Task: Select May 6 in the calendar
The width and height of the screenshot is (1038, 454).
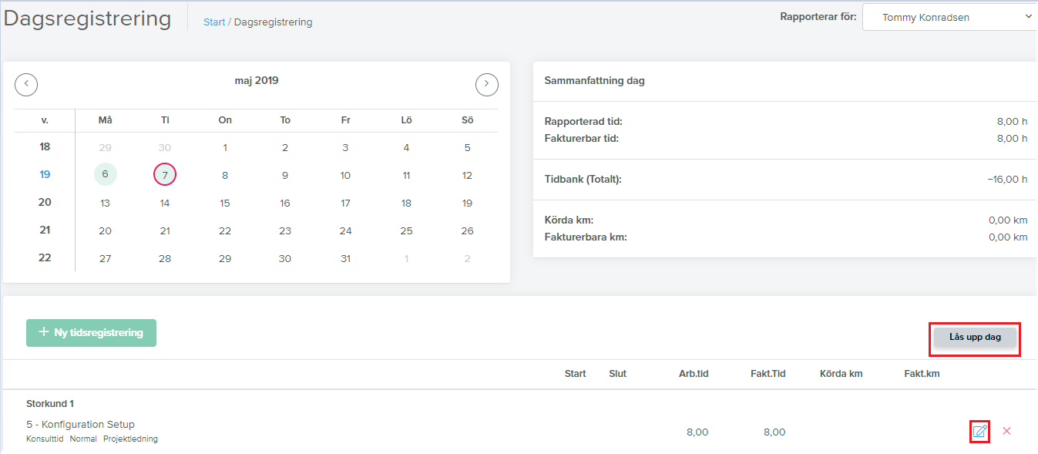Action: click(x=105, y=174)
